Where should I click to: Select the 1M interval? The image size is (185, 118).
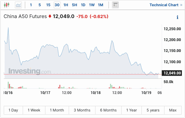click(100, 5)
